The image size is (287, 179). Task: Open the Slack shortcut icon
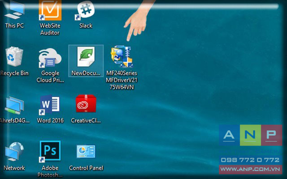pos(86,10)
